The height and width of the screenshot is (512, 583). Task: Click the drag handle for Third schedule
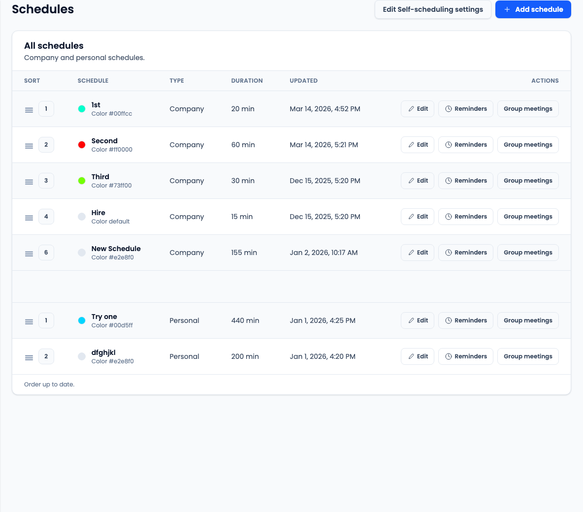tap(29, 182)
